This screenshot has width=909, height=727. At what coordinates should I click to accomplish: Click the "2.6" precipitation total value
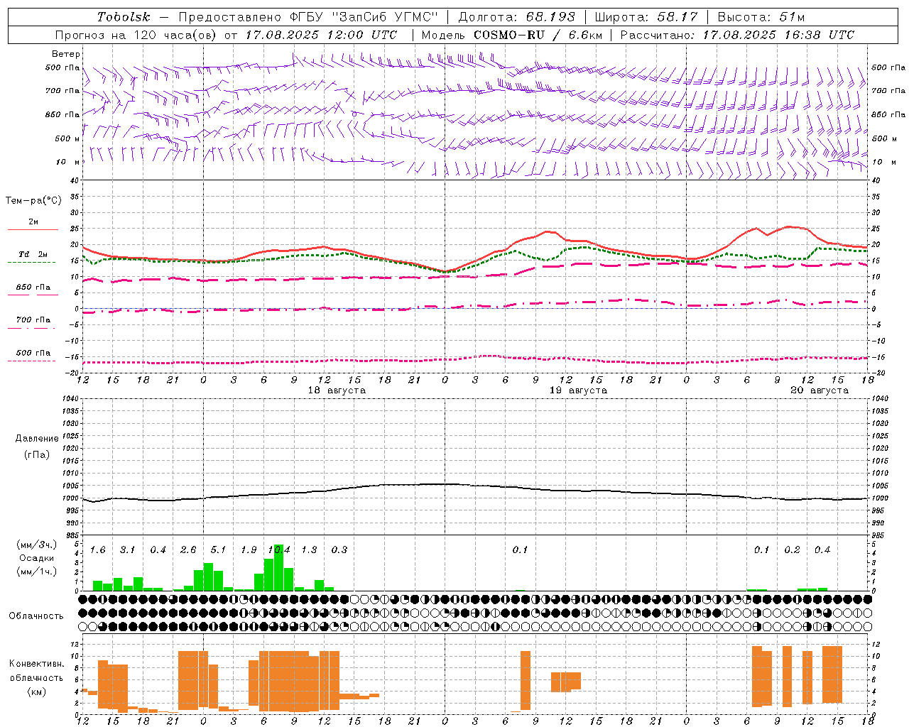click(188, 550)
